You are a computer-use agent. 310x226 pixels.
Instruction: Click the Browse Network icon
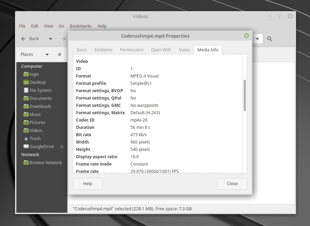[26, 162]
